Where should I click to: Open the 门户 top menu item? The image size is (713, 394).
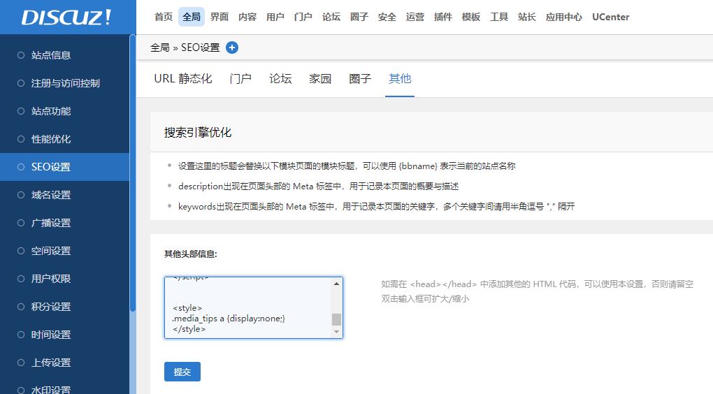click(303, 17)
